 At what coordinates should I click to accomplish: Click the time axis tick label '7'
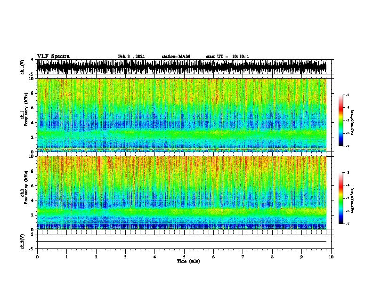(x=243, y=256)
